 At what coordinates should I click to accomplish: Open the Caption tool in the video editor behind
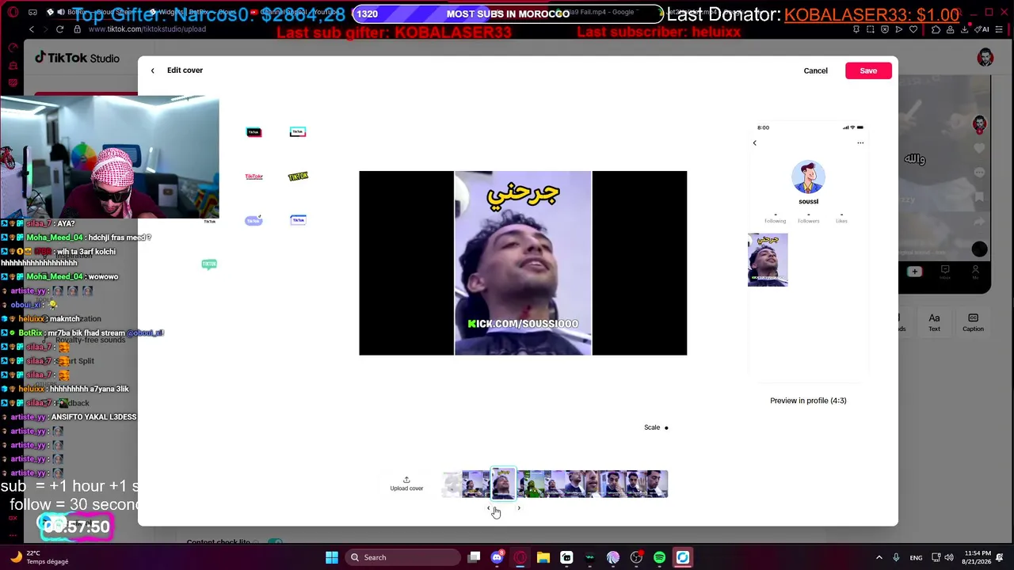coord(973,322)
